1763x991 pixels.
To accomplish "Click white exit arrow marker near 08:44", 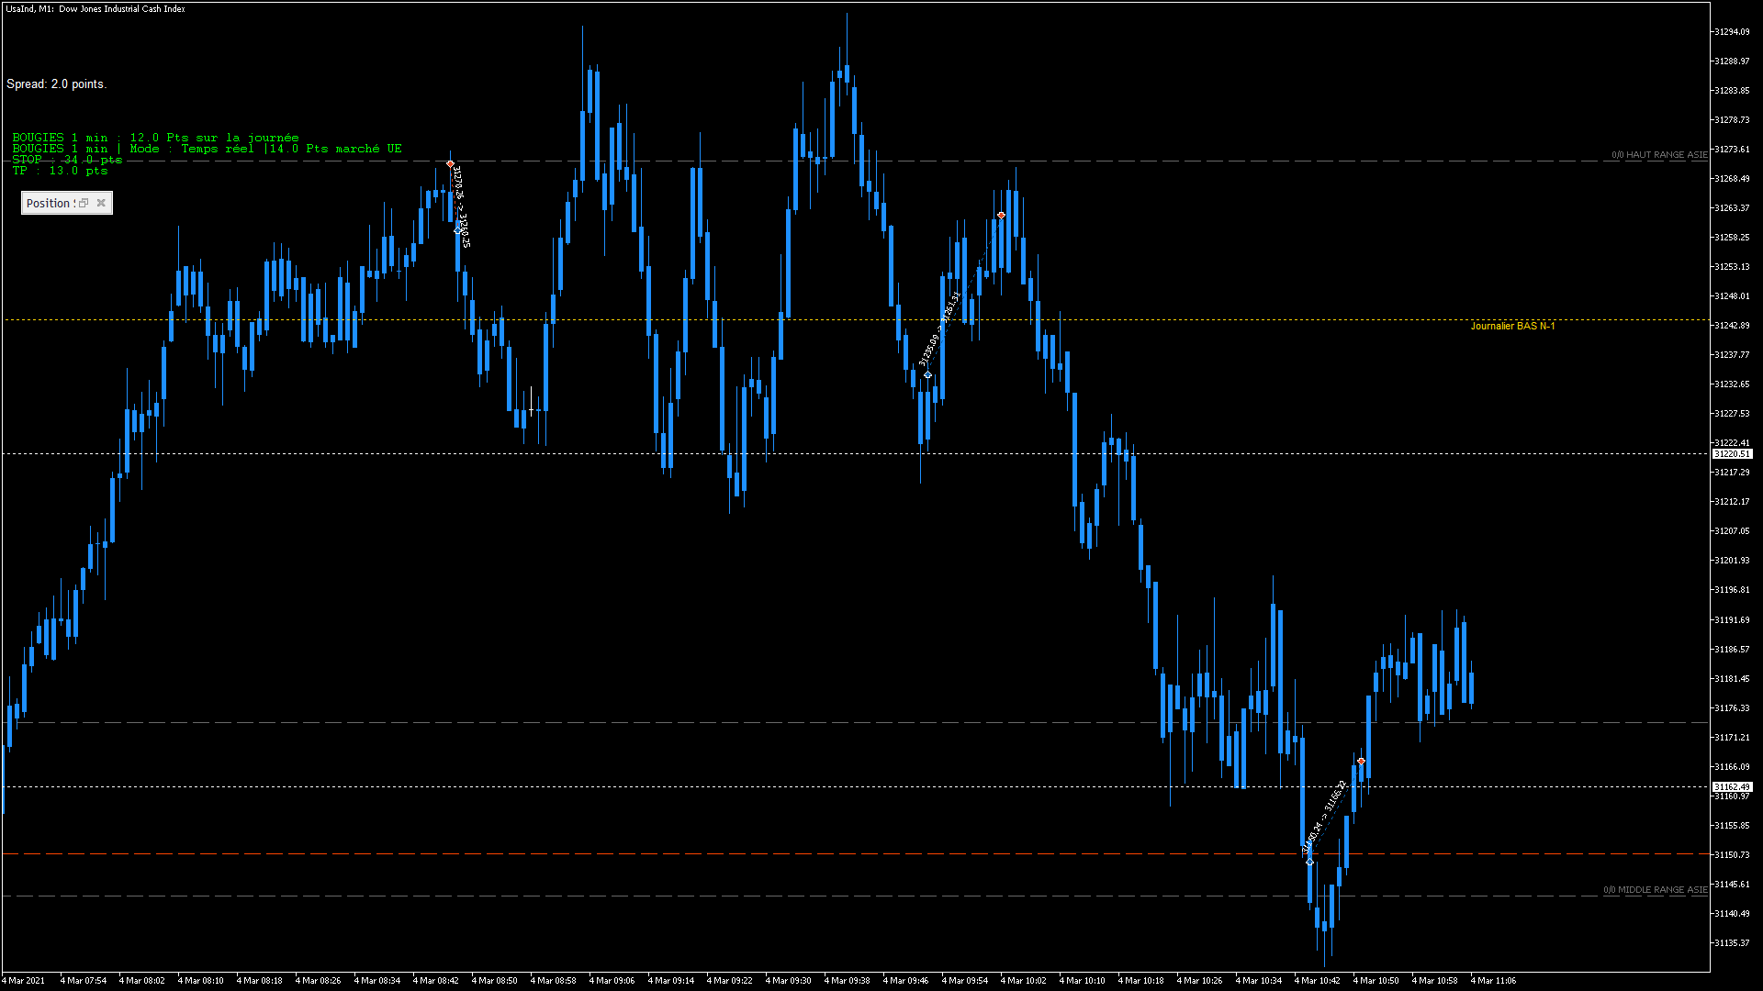I will pos(458,230).
